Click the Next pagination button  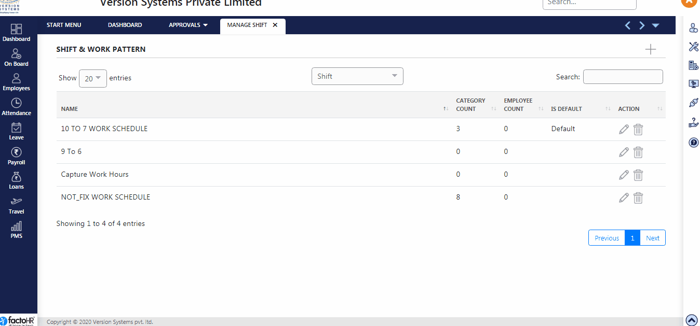[x=653, y=238]
